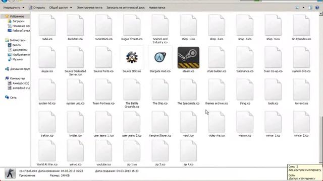Select the skype.ico file
This screenshot has width=323, height=181.
click(47, 59)
